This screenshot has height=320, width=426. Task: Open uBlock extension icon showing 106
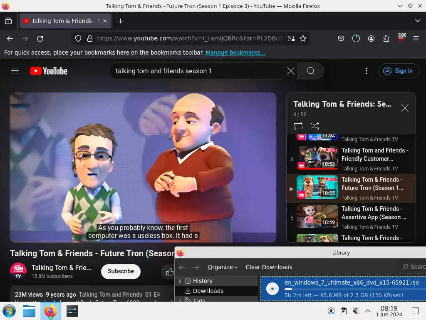pos(401,37)
